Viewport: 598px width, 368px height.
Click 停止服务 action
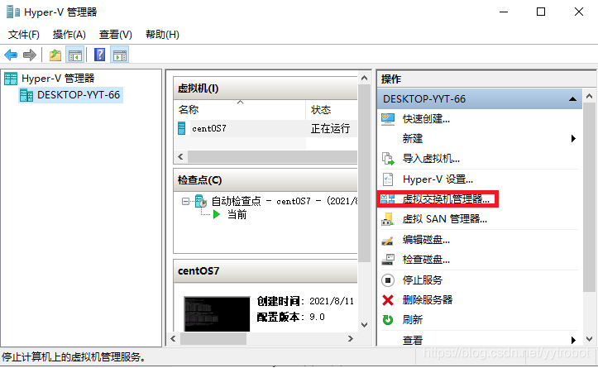(422, 280)
